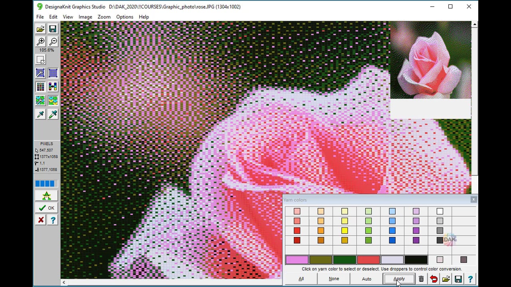
Task: Pick the light pink swatch in top row
Action: click(297, 211)
